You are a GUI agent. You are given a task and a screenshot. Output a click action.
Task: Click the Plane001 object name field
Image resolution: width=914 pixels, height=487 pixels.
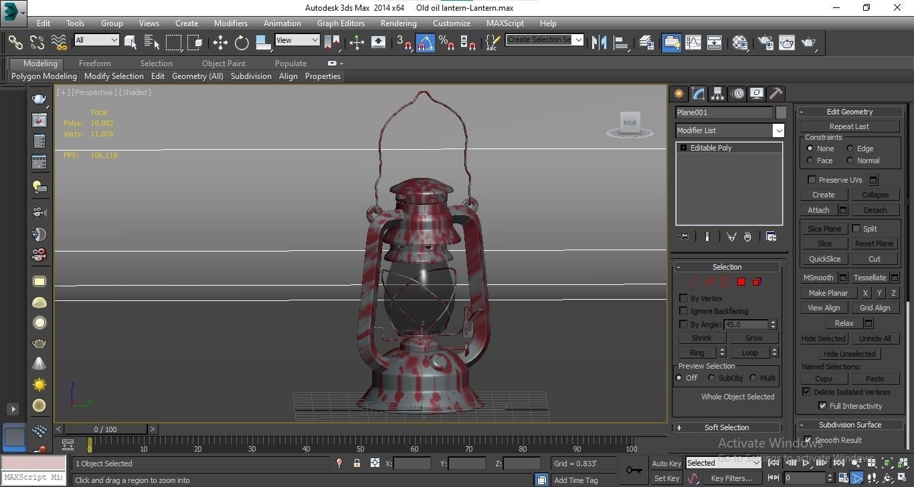pos(724,112)
